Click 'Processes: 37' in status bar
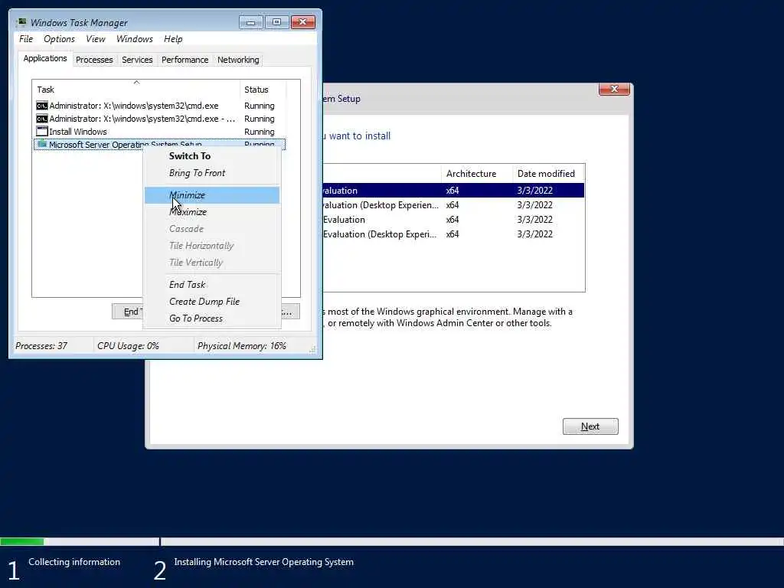 click(41, 346)
